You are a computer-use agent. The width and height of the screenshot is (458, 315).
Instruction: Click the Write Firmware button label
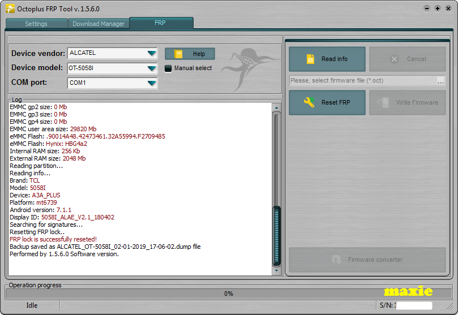click(417, 102)
